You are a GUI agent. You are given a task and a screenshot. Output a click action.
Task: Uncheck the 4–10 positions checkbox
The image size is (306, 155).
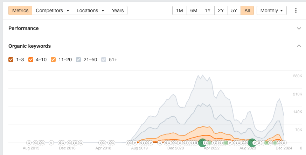[31, 60]
